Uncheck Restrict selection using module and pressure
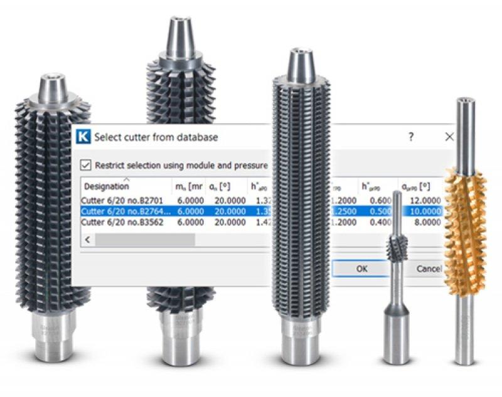Image resolution: width=502 pixels, height=397 pixels. click(86, 166)
